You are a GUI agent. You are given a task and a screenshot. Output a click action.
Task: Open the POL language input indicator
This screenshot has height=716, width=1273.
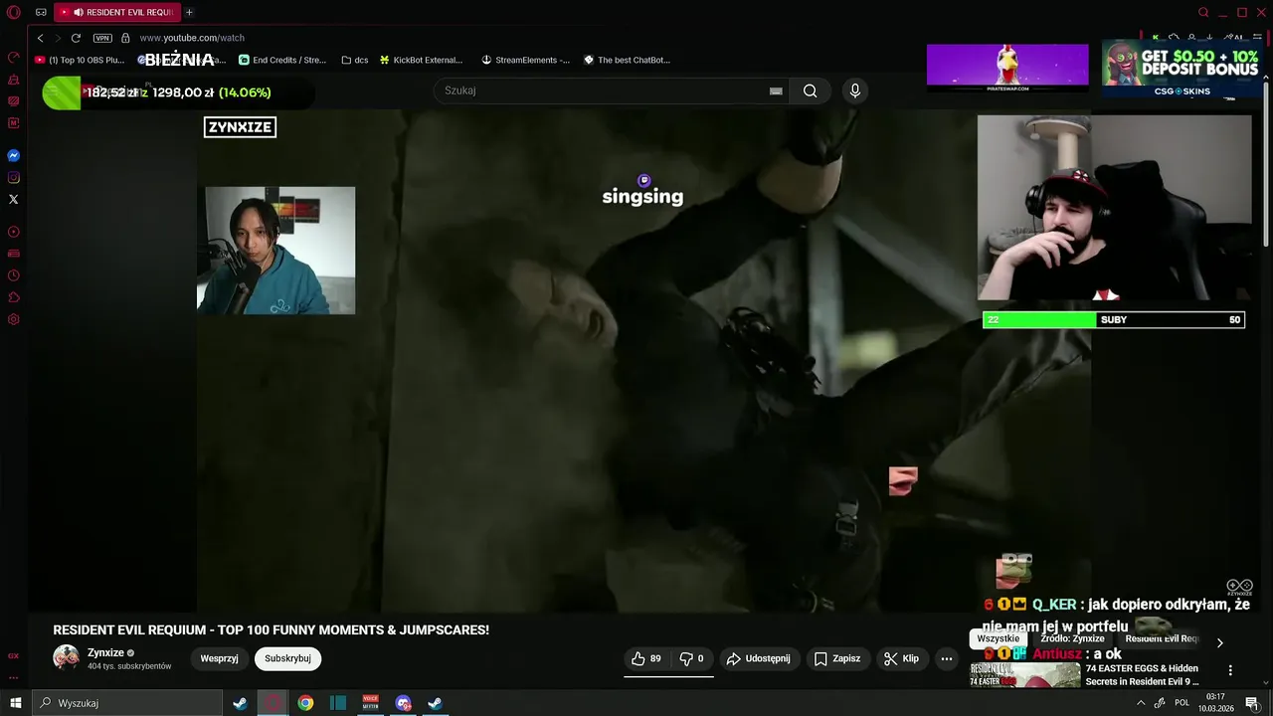pos(1182,703)
